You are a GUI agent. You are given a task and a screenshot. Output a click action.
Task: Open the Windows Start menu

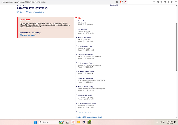tap(35, 122)
